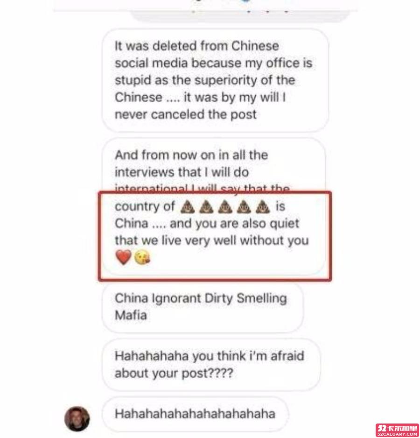Image resolution: width=420 pixels, height=438 pixels.
Task: Click the 'And from now on in all the' line
Action: tap(191, 155)
